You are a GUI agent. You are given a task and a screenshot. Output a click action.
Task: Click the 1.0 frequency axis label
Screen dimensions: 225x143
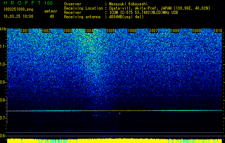(x=3, y=64)
